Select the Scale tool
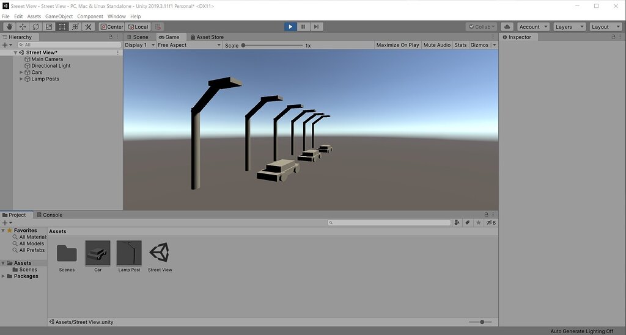The image size is (626, 335). pyautogui.click(x=49, y=27)
